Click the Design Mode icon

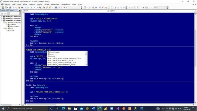[x=40, y=7]
